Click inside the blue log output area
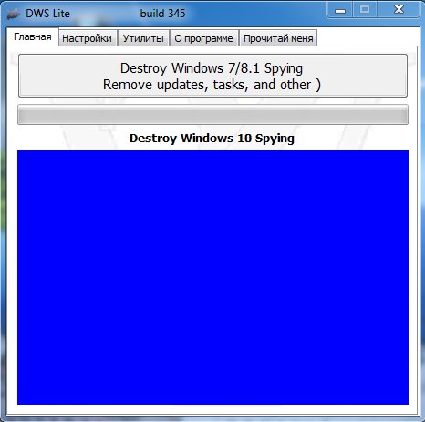The height and width of the screenshot is (422, 425). click(x=212, y=277)
